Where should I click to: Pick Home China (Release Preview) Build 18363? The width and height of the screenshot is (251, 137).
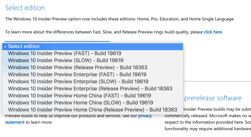pos(92,110)
